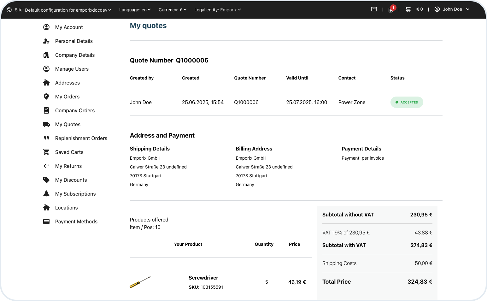Click the notifications icon with red badge
The width and height of the screenshot is (487, 301).
pyautogui.click(x=391, y=9)
